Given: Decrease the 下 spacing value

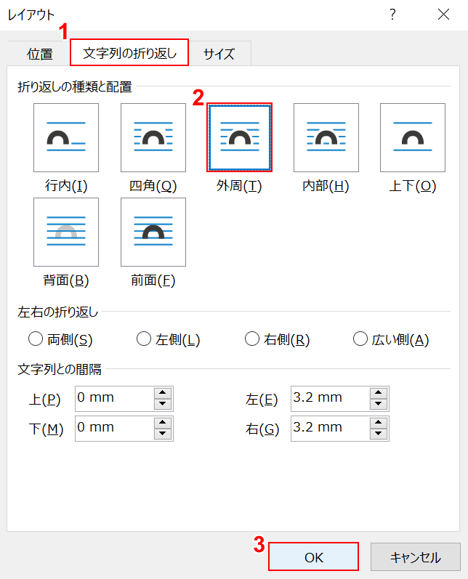Looking at the screenshot, I should tap(164, 434).
